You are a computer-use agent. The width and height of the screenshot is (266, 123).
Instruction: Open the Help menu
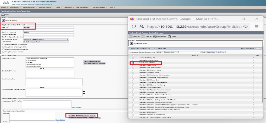pyautogui.click(x=112, y=7)
